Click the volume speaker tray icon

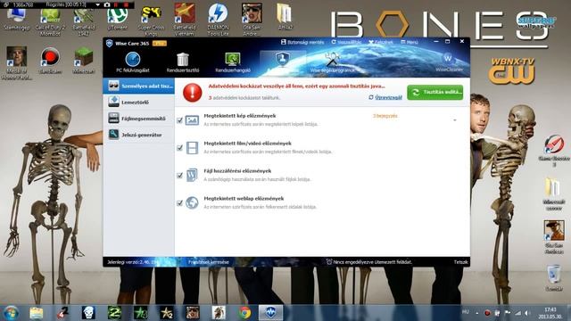click(x=526, y=313)
